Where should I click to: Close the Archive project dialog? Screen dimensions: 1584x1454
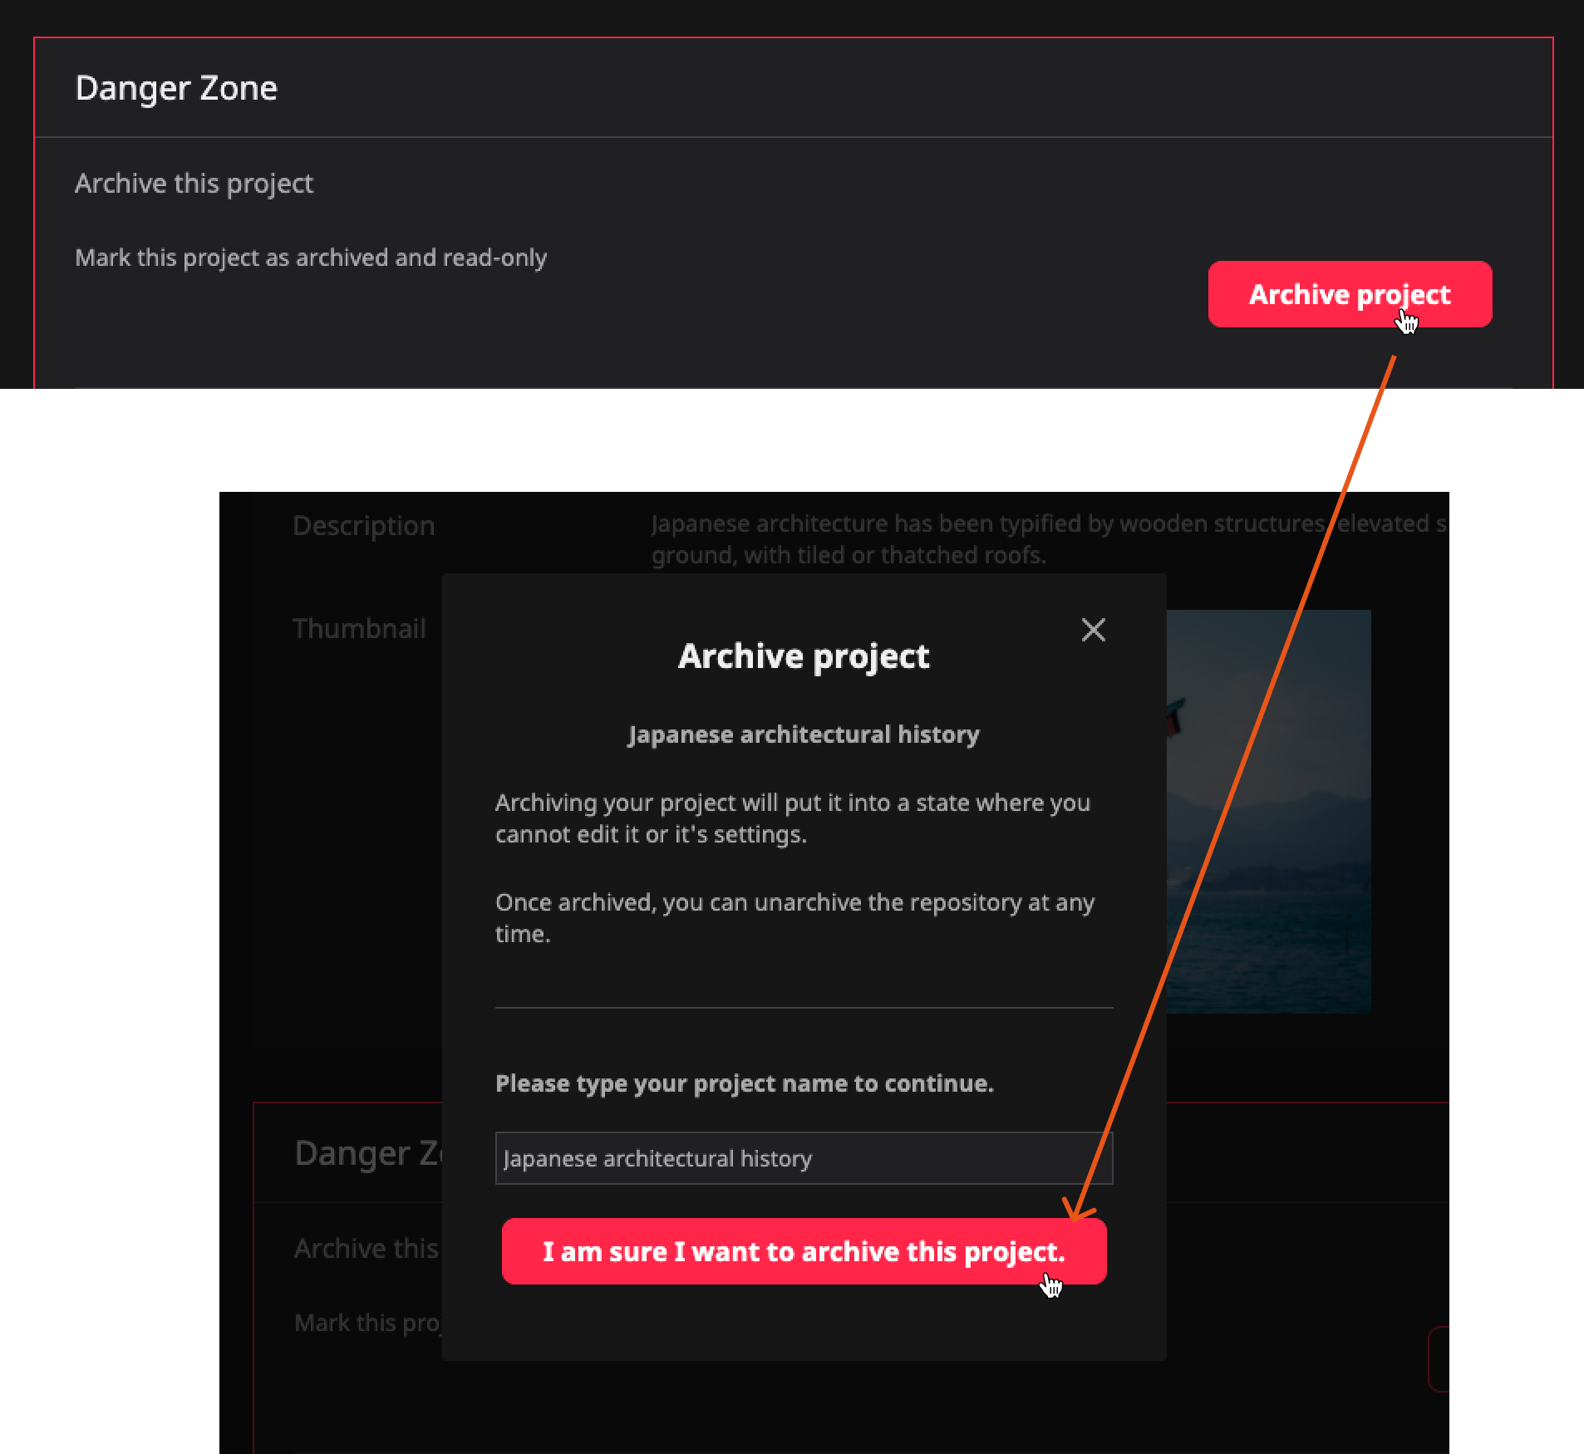(x=1093, y=630)
